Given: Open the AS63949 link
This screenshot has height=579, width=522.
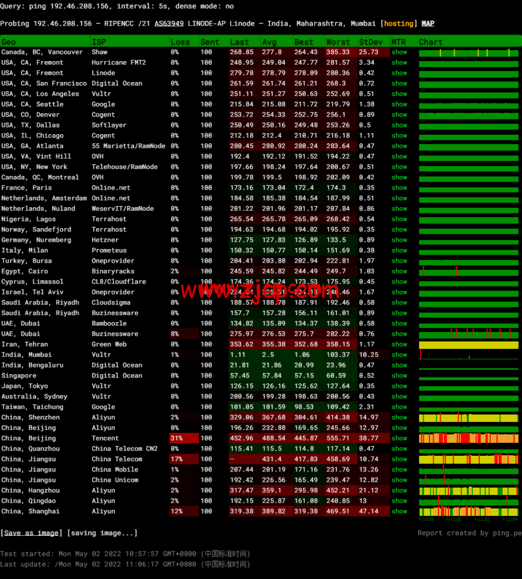Looking at the screenshot, I should 169,23.
